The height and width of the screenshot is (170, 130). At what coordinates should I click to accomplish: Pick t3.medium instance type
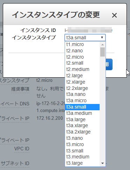click(82, 157)
